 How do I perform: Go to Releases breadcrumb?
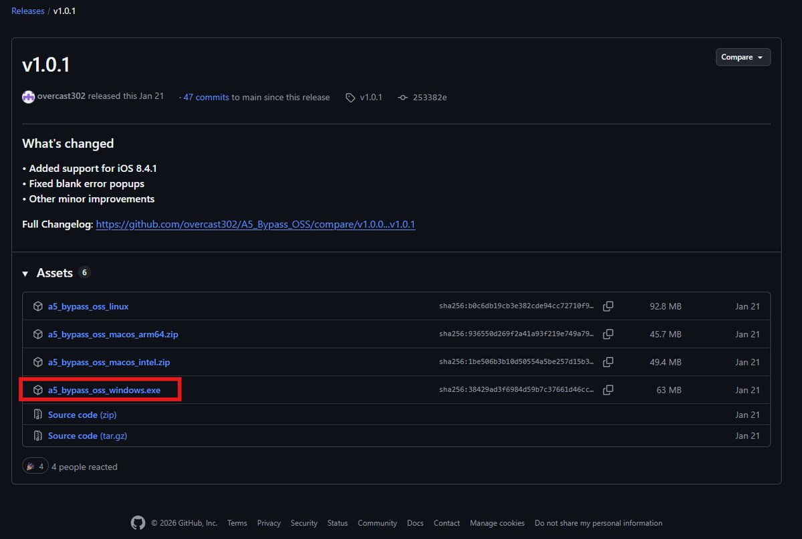[28, 11]
